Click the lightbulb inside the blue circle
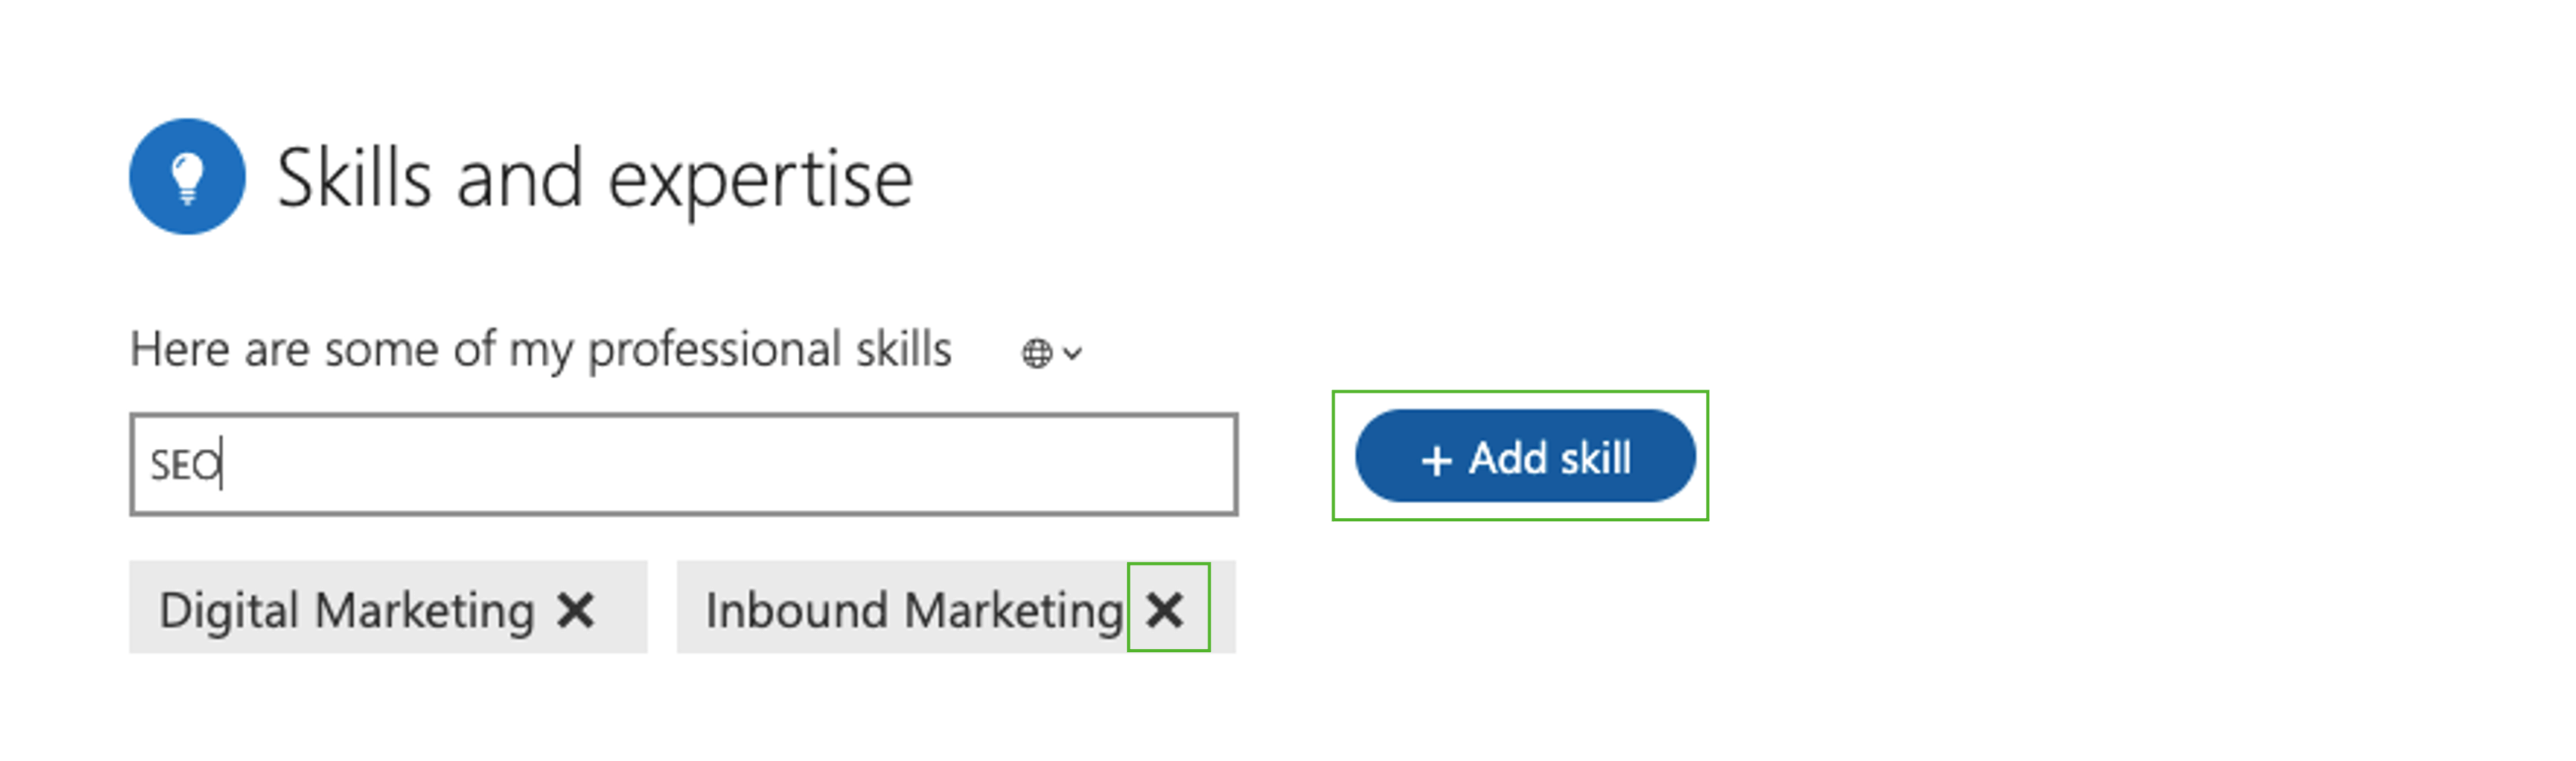Image resolution: width=2576 pixels, height=761 pixels. 188,176
